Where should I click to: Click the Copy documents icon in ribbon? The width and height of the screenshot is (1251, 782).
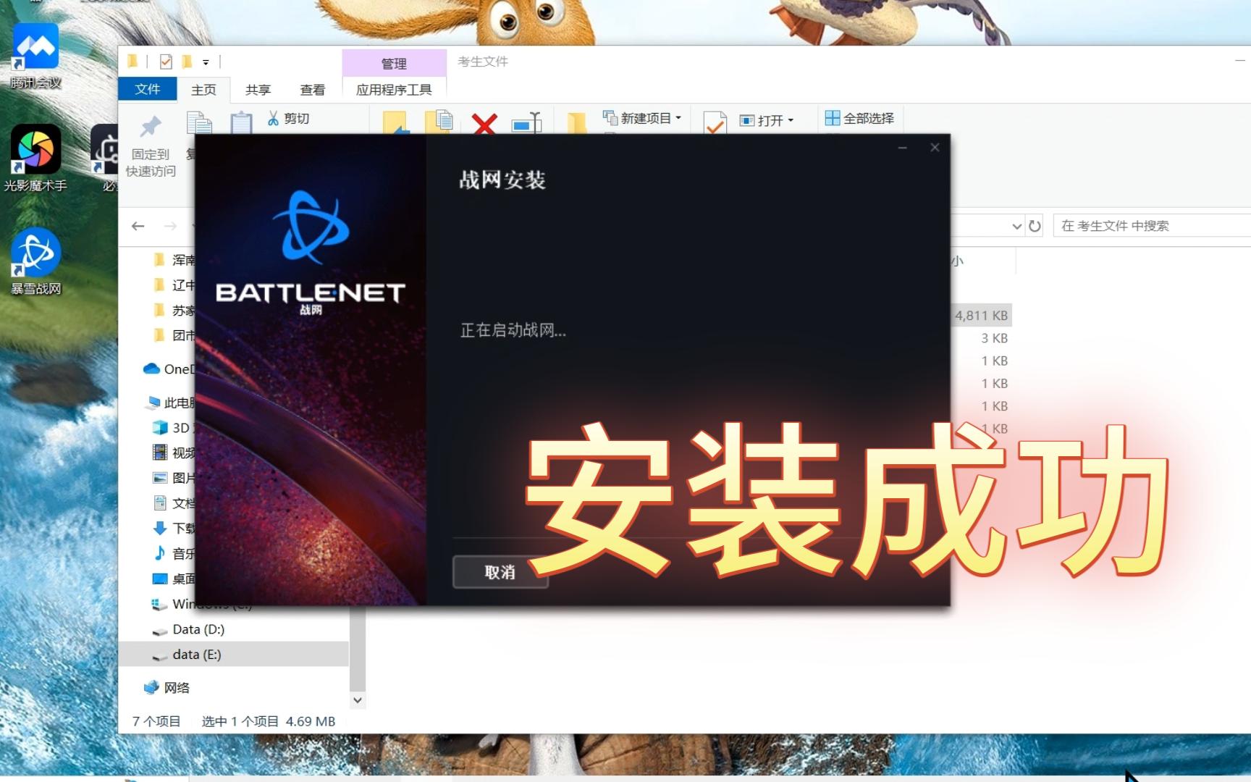point(199,123)
